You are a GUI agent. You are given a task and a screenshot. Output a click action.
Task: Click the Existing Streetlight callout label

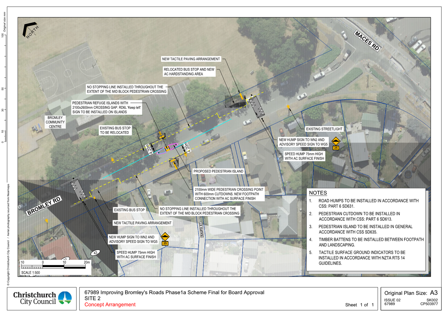[x=324, y=129]
